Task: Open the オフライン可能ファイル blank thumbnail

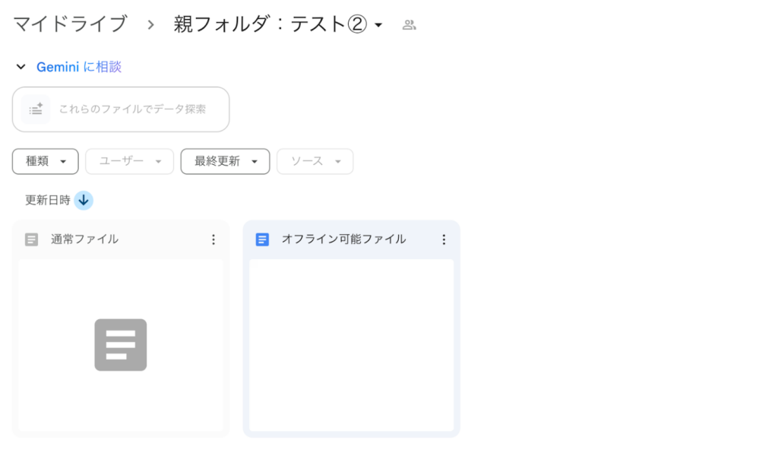Action: coord(351,345)
